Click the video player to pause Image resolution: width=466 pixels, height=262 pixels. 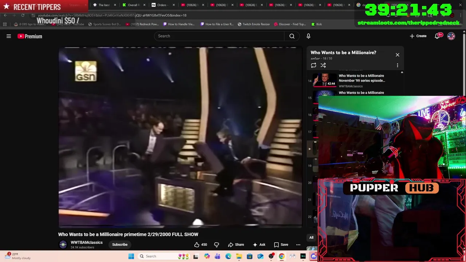click(180, 137)
